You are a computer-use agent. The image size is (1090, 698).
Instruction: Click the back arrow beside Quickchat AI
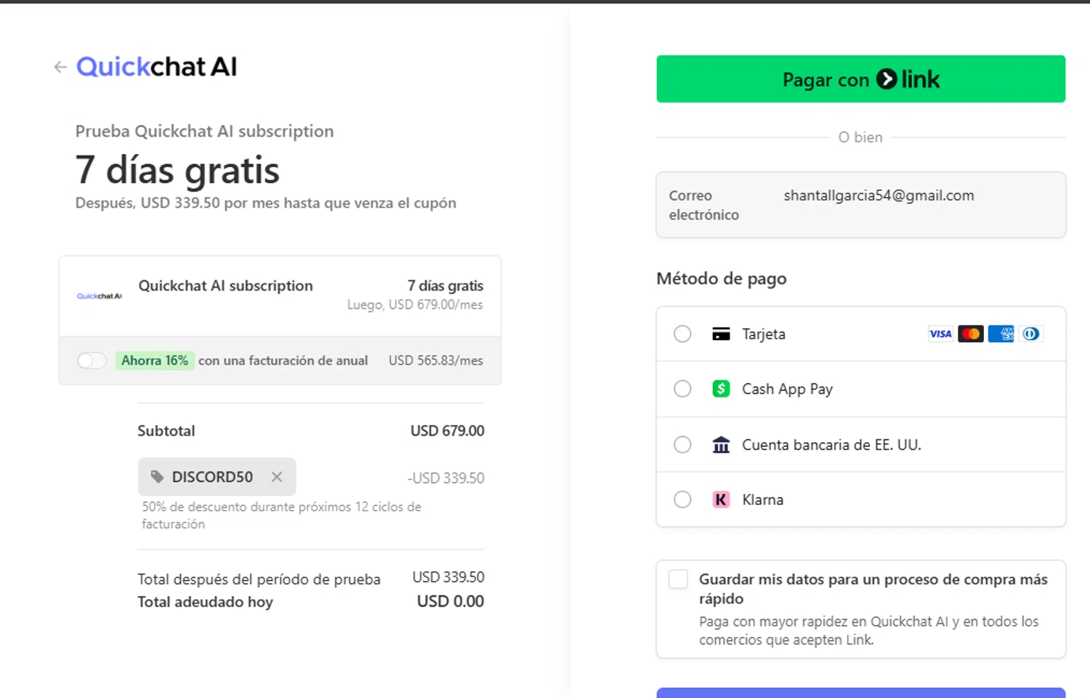coord(60,67)
